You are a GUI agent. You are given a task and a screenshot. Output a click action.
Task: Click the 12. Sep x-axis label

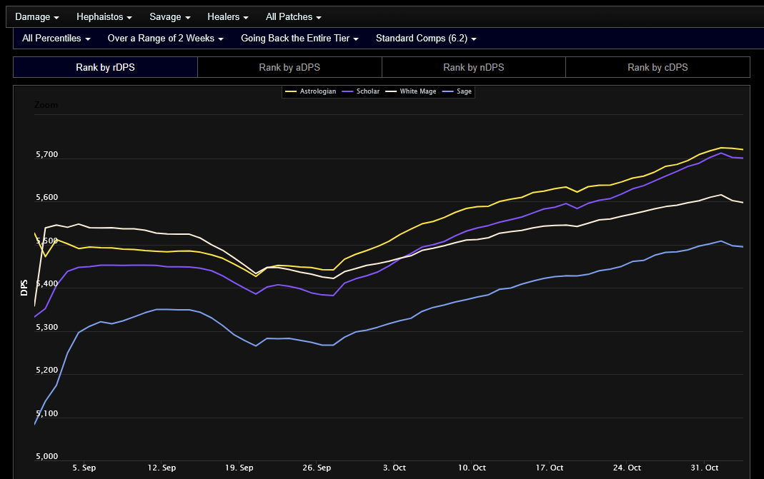coord(162,468)
